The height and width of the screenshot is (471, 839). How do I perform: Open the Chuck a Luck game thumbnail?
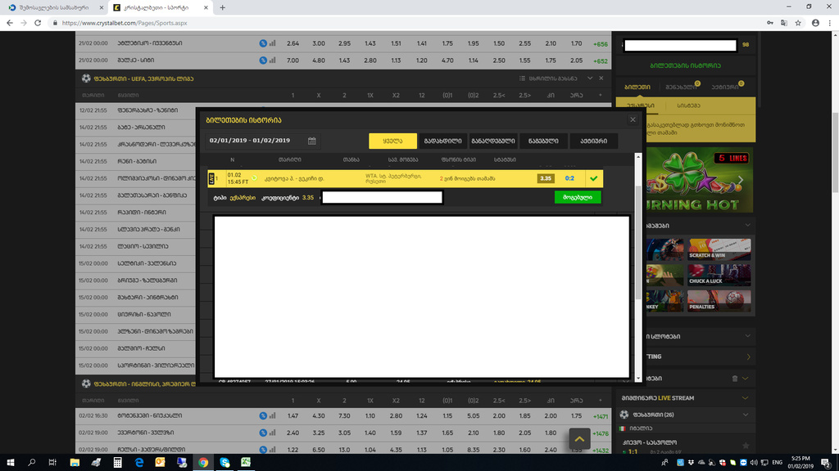coord(719,275)
